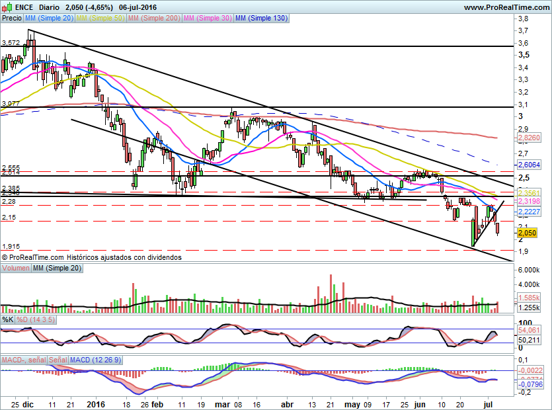The width and height of the screenshot is (552, 410).
Task: Select the MM (Simple 130) label
Action: click(x=261, y=19)
